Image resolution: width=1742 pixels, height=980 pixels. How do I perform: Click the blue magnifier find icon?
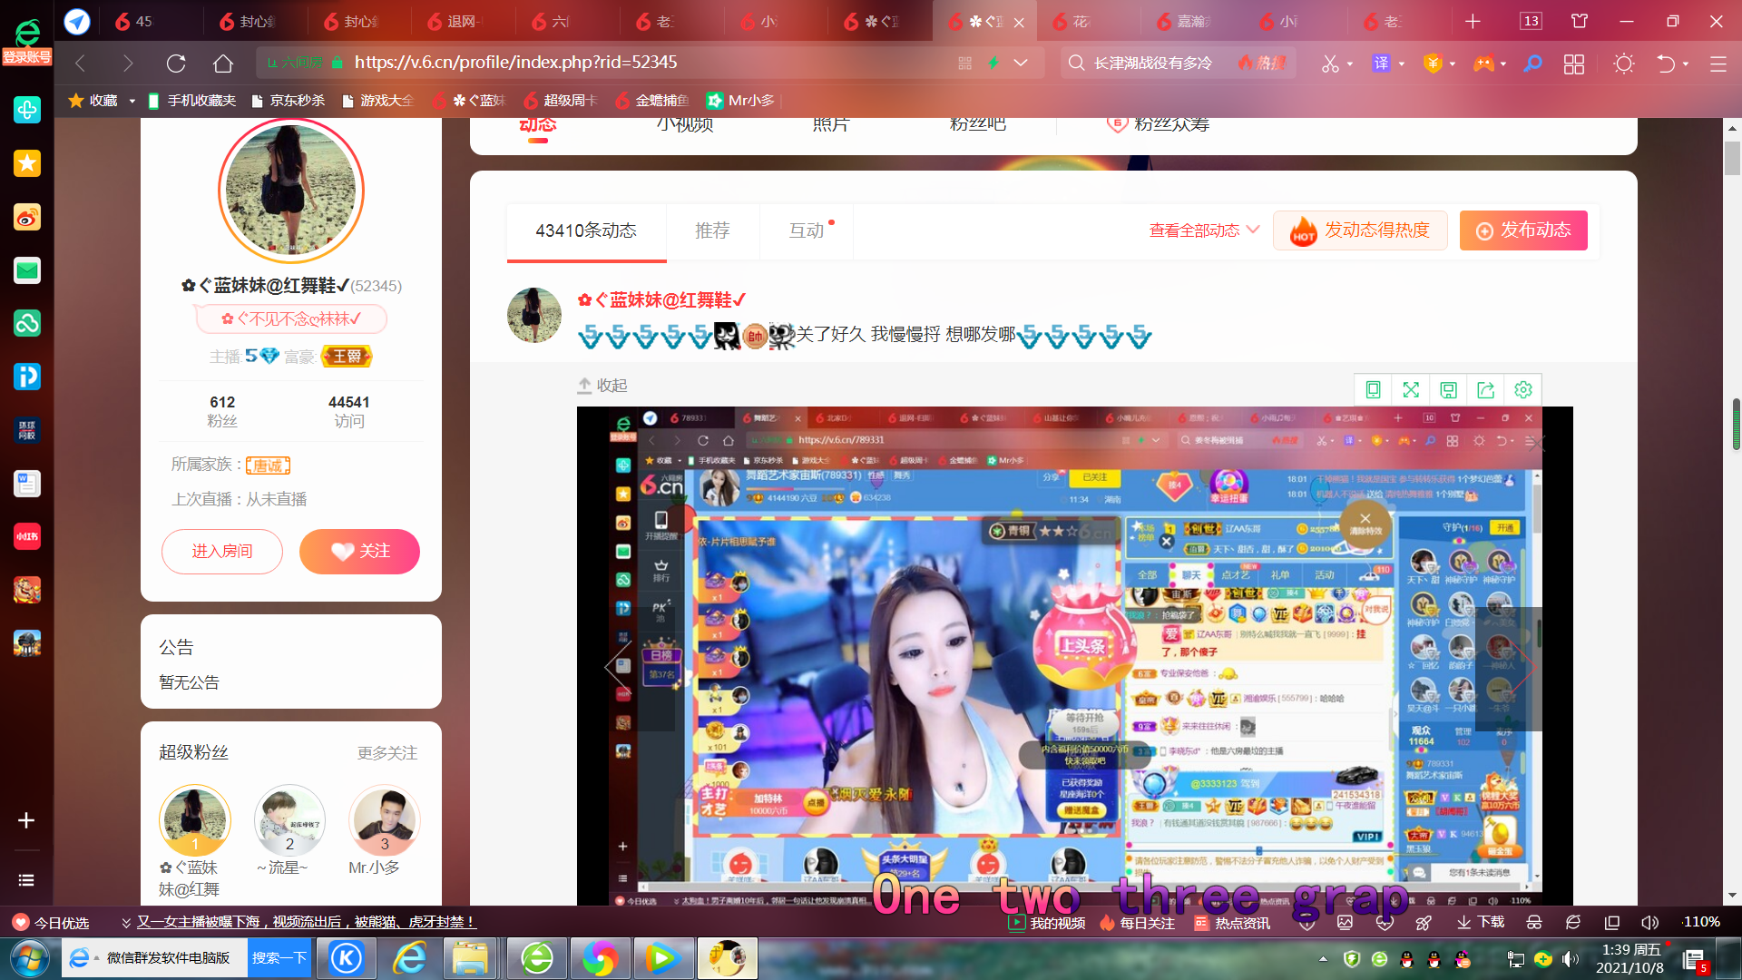(1532, 64)
